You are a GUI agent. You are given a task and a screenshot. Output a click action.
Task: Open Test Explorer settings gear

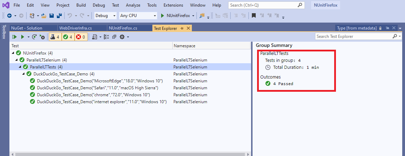122,37
